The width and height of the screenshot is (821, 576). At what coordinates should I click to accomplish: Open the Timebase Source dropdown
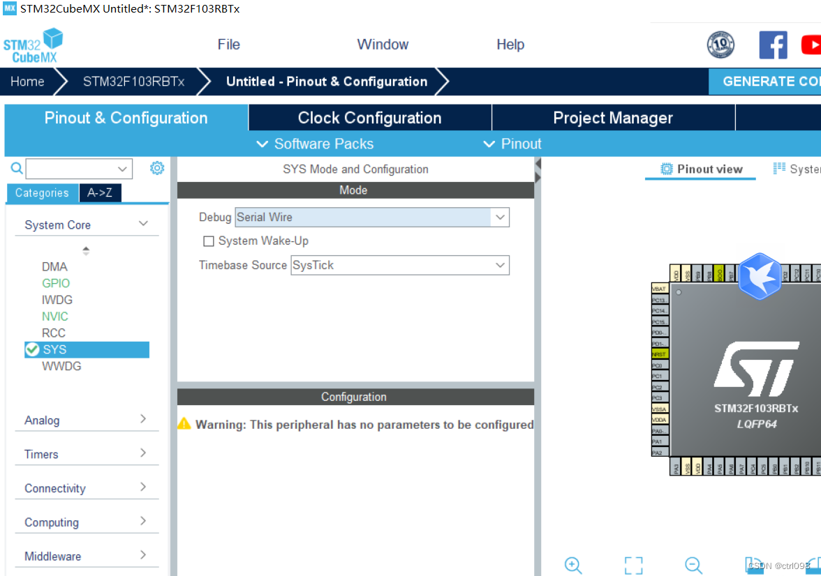pyautogui.click(x=400, y=265)
